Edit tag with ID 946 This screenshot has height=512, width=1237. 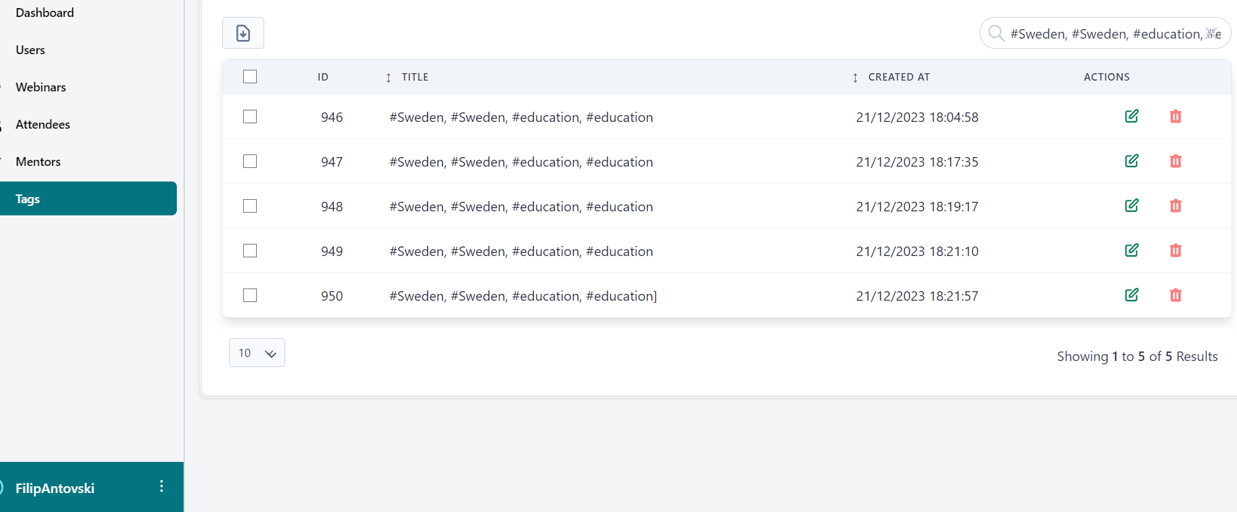[1131, 116]
